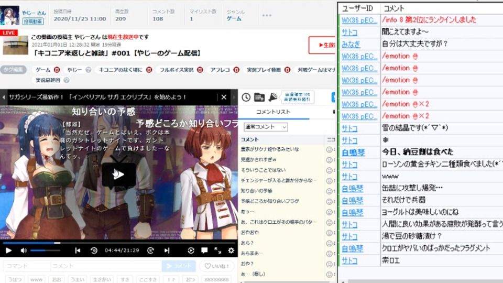
Task: Mute the player volume speaker icon
Action: [24, 251]
